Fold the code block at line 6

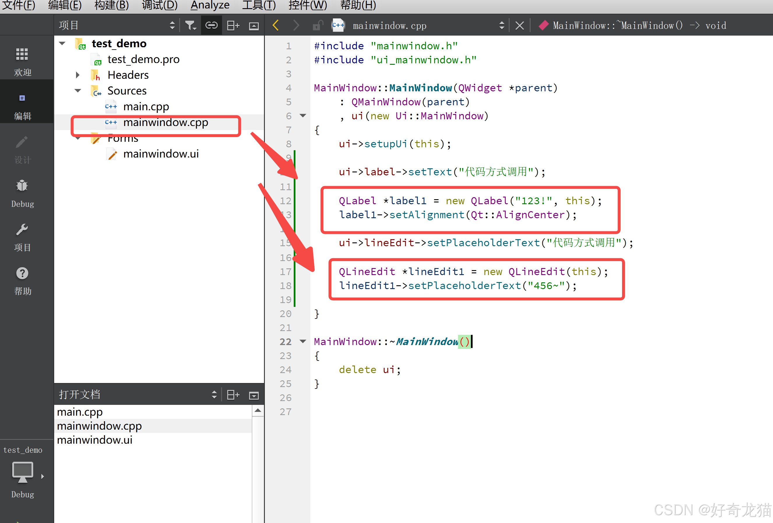point(303,116)
